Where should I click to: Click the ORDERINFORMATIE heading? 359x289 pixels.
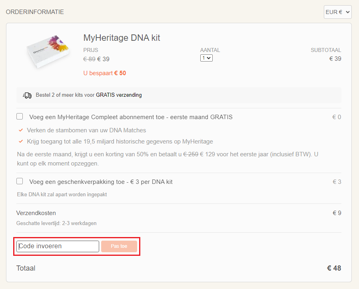coord(35,12)
